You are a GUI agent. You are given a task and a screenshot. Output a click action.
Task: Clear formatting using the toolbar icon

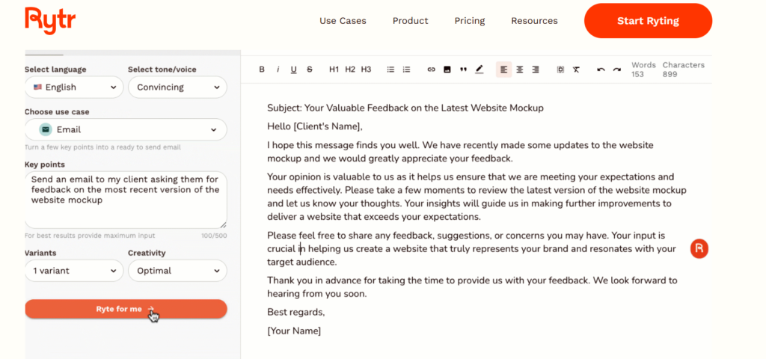tap(576, 70)
